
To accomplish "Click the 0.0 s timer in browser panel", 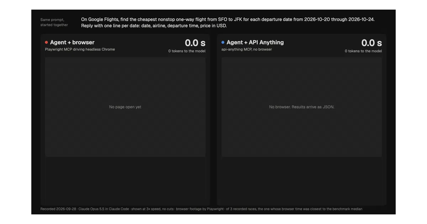I will 195,43.
